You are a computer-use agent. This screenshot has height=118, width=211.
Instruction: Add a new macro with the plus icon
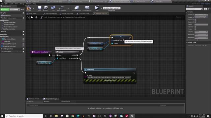(23, 31)
